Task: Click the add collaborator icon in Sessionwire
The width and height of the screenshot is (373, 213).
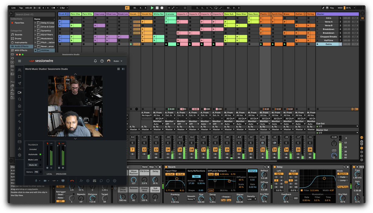Action: click(81, 181)
